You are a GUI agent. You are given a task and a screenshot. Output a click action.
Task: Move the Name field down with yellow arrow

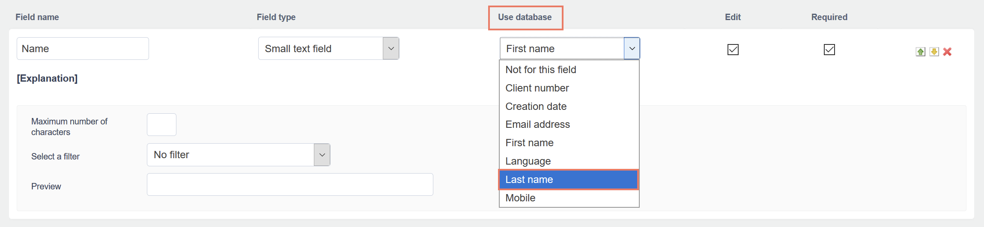pos(934,52)
